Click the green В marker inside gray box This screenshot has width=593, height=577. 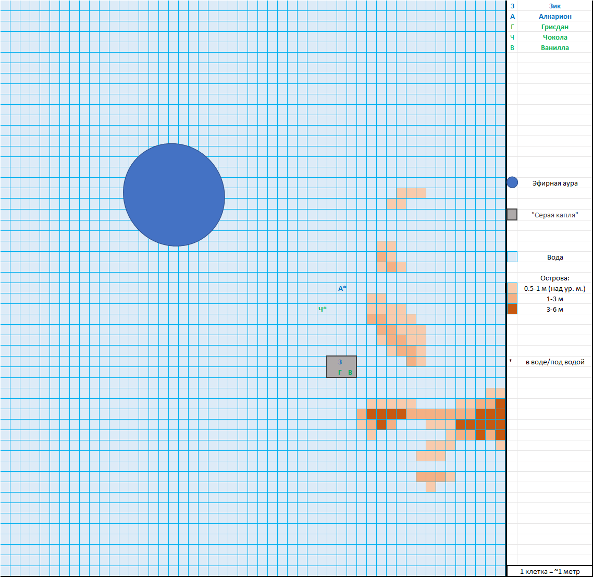click(350, 373)
